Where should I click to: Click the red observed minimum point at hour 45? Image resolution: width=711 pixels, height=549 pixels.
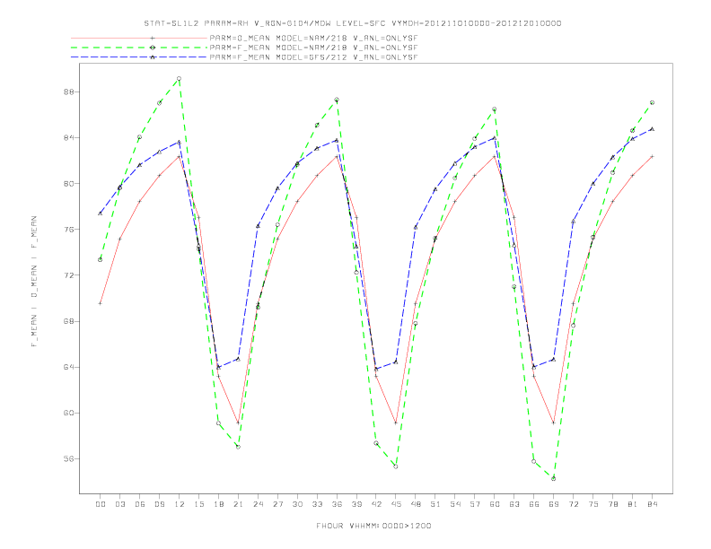396,423
